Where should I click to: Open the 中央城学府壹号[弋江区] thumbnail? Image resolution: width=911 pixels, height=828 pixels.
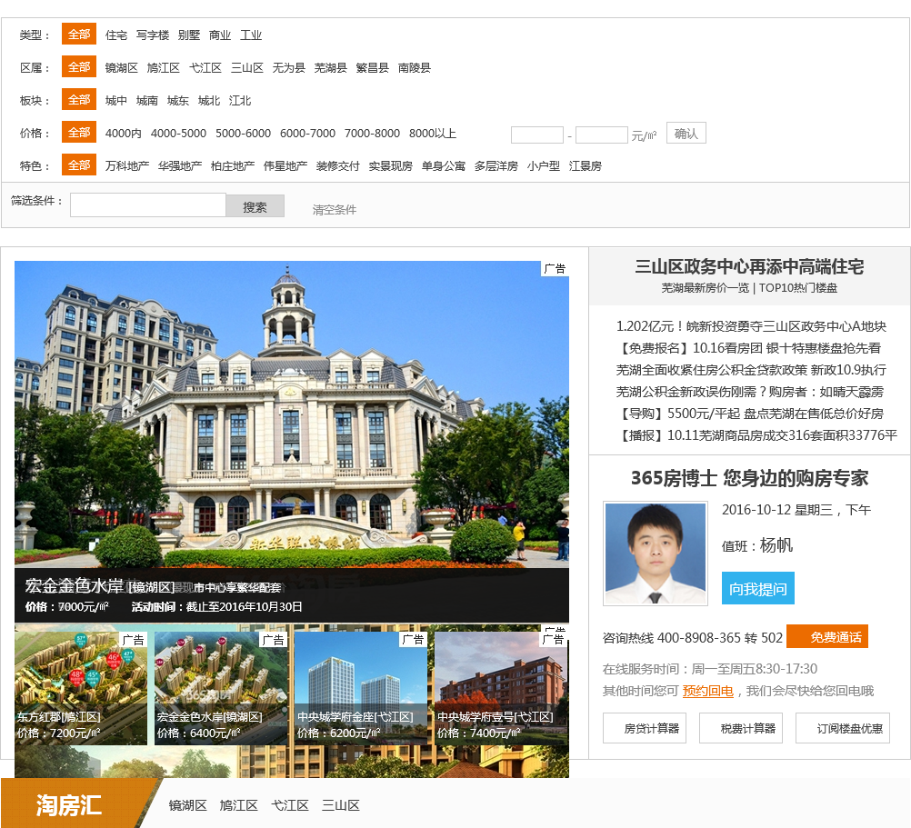tap(501, 688)
